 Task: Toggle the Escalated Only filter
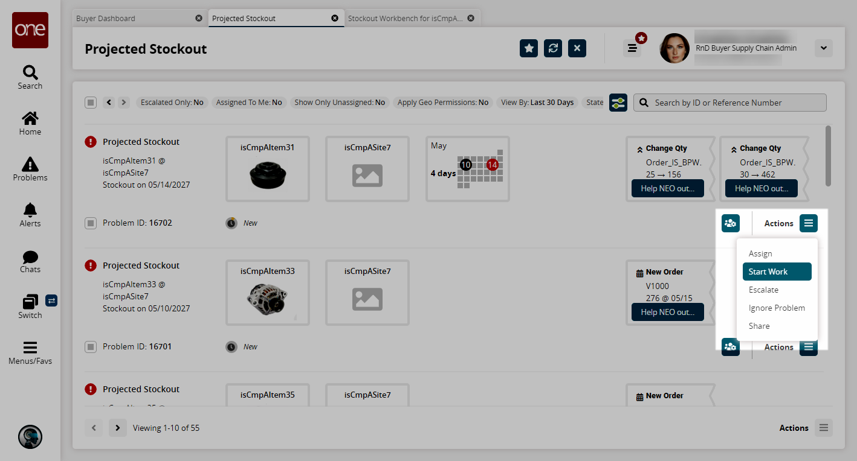click(172, 103)
